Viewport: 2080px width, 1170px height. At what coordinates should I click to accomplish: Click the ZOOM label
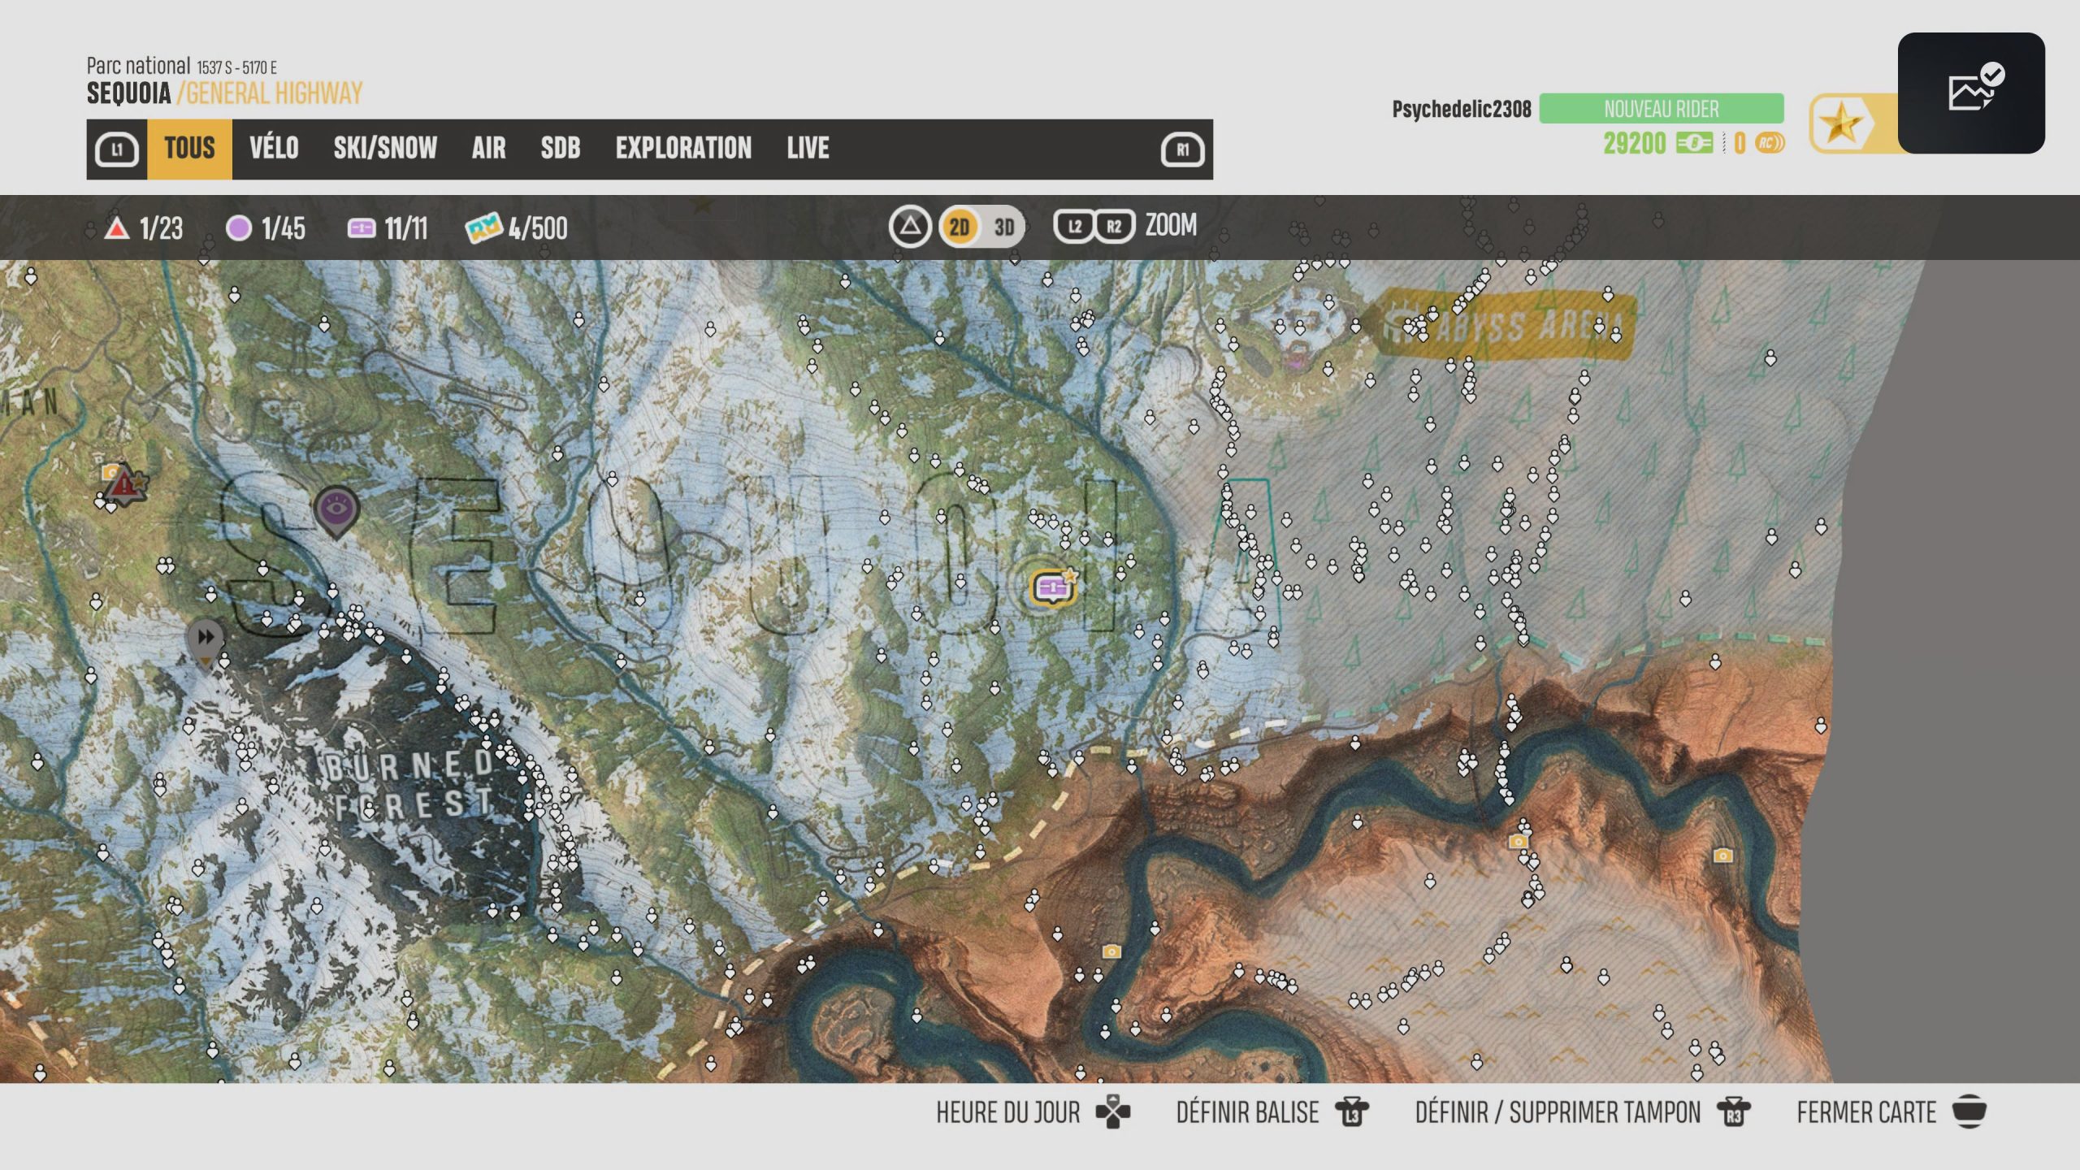point(1171,225)
